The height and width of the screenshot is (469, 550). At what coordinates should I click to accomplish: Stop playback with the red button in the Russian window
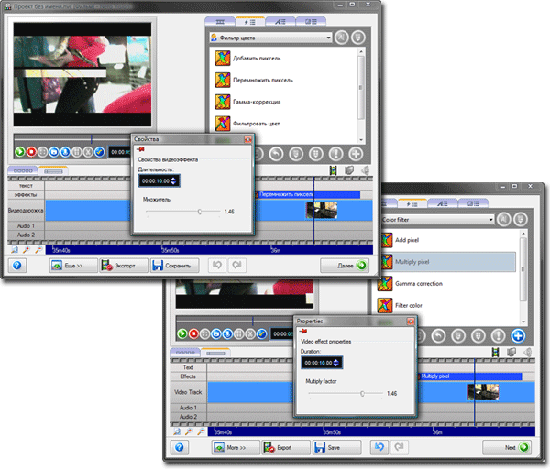coord(31,152)
